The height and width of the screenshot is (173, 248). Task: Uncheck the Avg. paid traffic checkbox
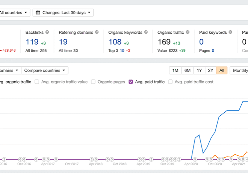pos(131,82)
